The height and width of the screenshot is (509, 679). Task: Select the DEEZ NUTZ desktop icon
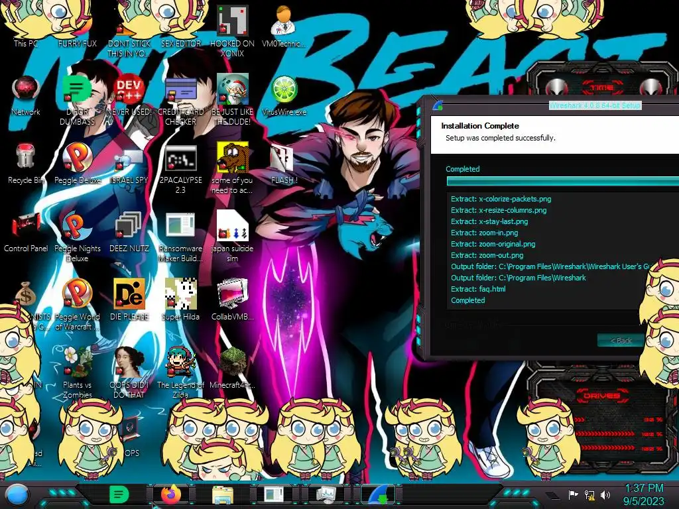(129, 231)
